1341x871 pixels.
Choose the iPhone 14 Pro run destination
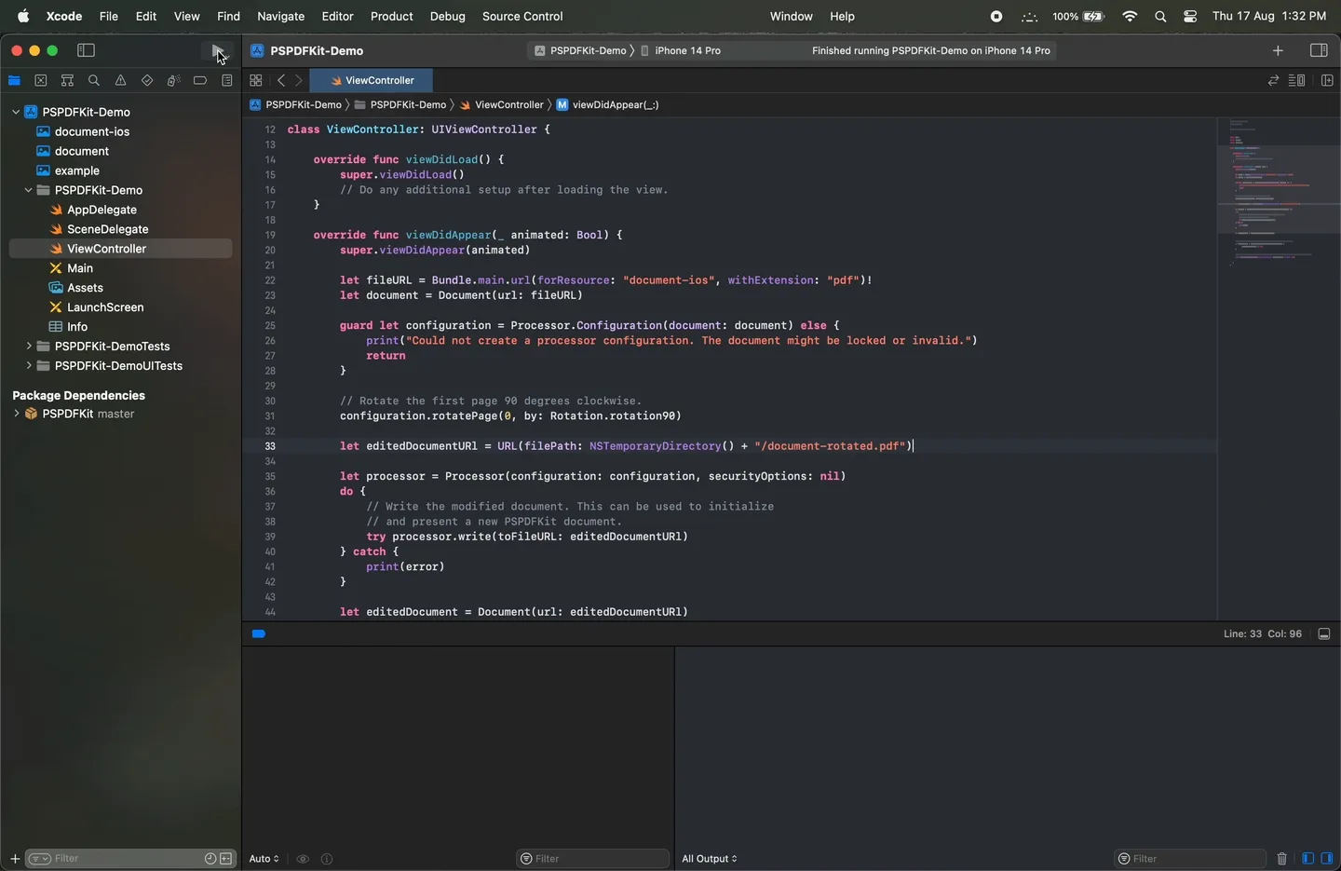tap(681, 50)
